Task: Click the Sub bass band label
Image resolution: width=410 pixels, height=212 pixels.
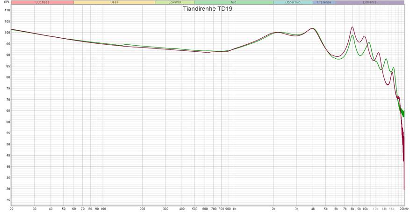Action: coord(43,2)
